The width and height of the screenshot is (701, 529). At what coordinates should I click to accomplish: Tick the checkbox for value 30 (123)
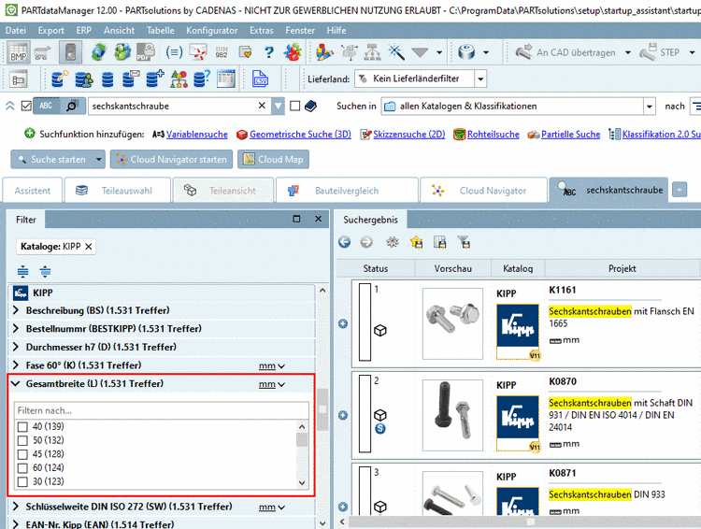click(22, 482)
